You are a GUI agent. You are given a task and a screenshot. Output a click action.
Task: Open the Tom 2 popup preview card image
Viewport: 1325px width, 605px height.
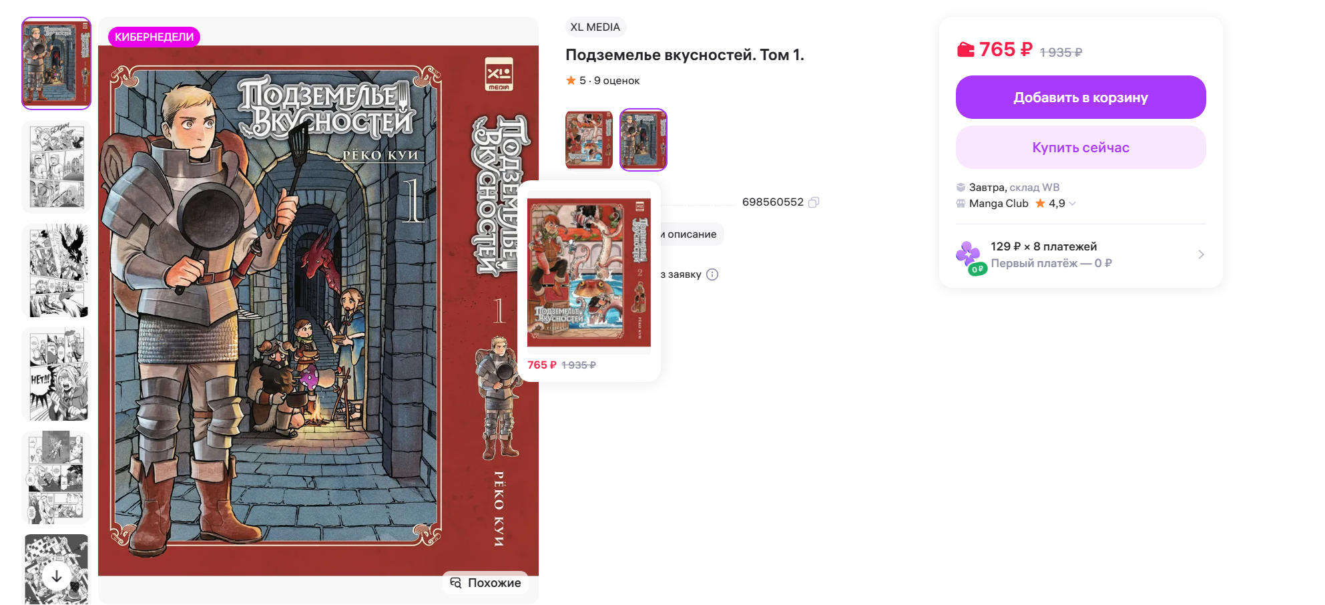point(589,272)
